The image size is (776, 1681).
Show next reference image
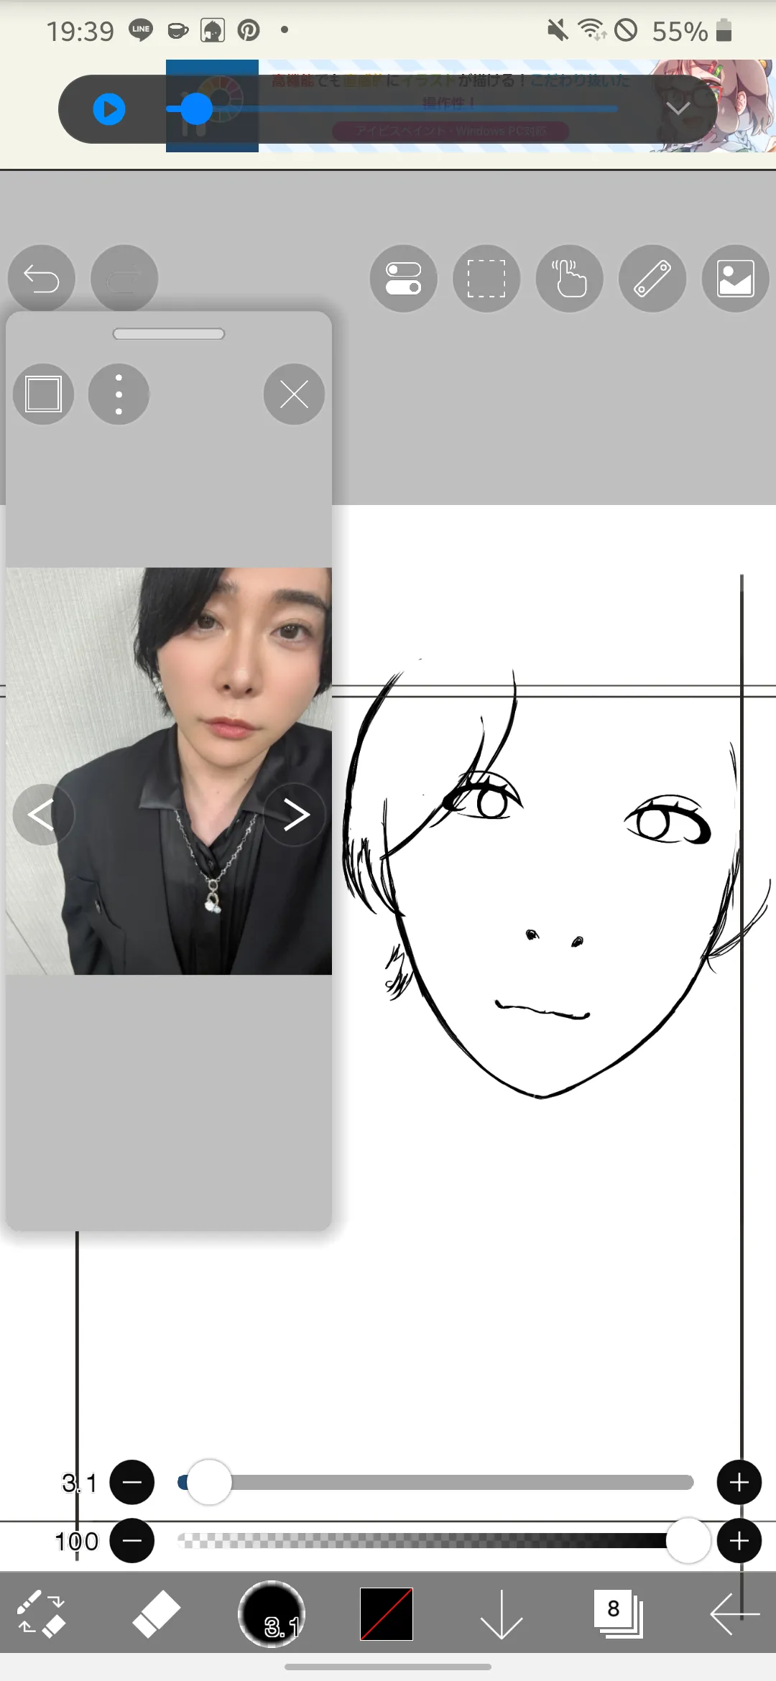[294, 815]
